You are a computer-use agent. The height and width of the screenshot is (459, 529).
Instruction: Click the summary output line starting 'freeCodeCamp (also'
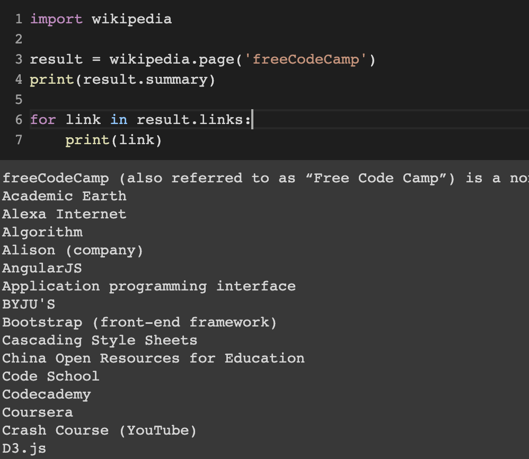[x=266, y=178]
